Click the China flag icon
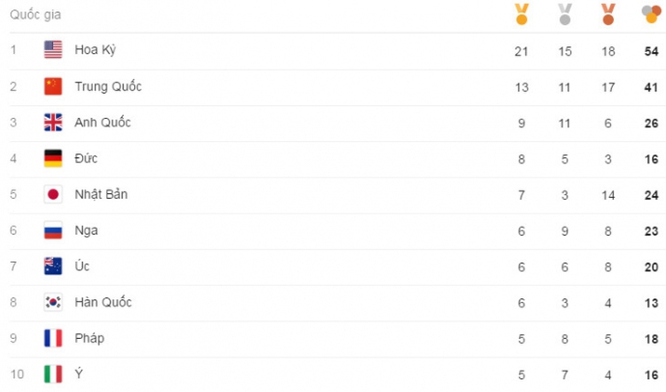666x392 pixels. (x=53, y=86)
